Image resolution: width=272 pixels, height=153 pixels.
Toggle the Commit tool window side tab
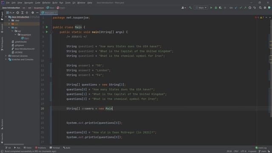pos(2,28)
